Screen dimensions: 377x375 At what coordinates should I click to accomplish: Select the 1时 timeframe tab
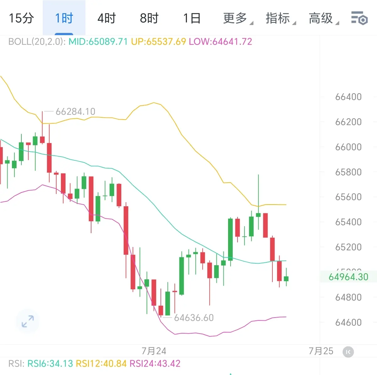[x=64, y=18]
